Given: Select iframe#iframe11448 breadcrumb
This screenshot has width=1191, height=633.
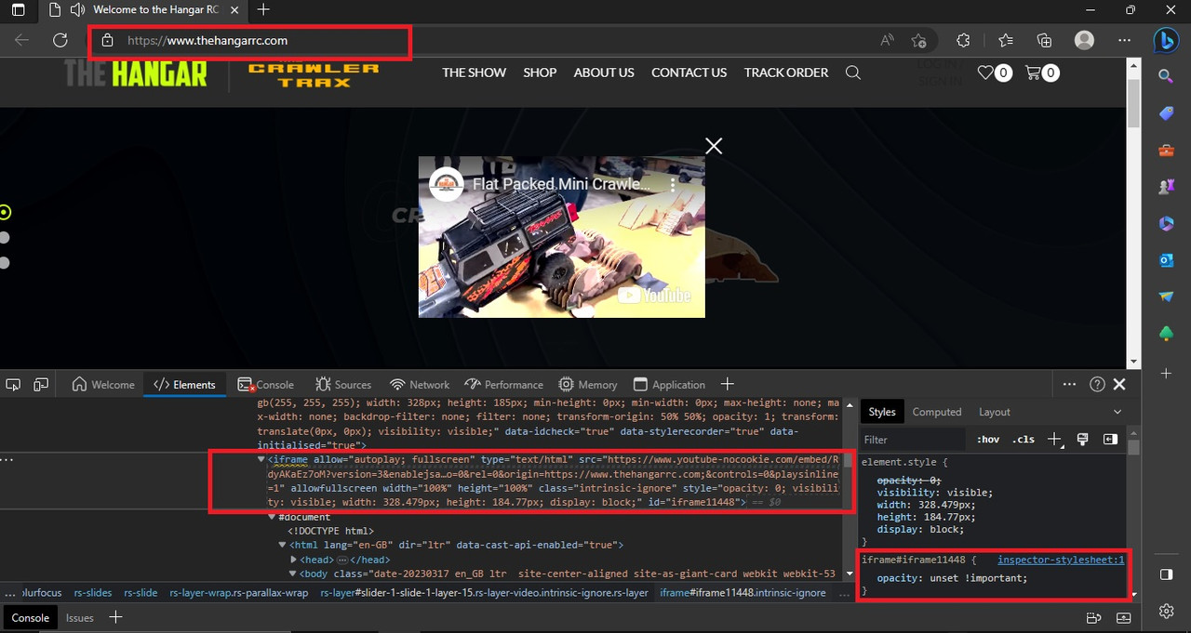Looking at the screenshot, I should pyautogui.click(x=743, y=593).
